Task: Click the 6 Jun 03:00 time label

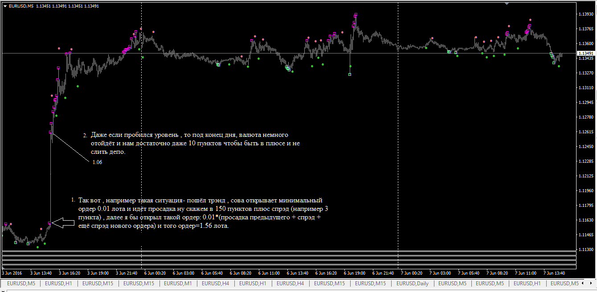Action: 184,273
